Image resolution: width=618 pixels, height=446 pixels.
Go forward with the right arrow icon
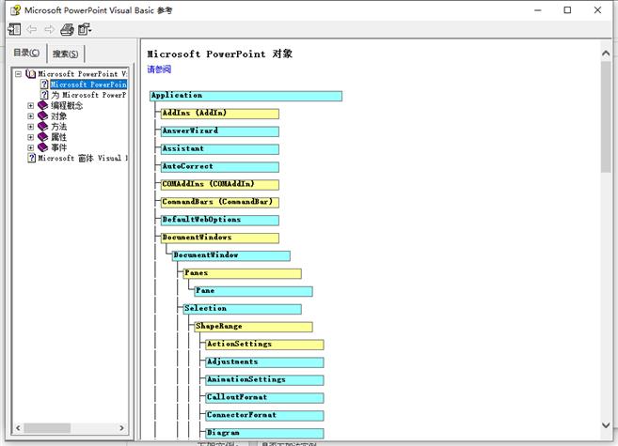(50, 29)
